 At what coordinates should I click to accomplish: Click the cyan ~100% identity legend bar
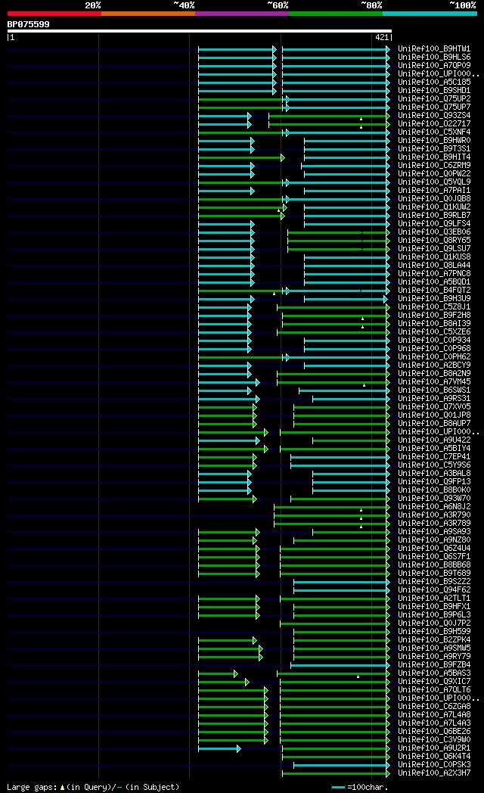tap(430, 14)
